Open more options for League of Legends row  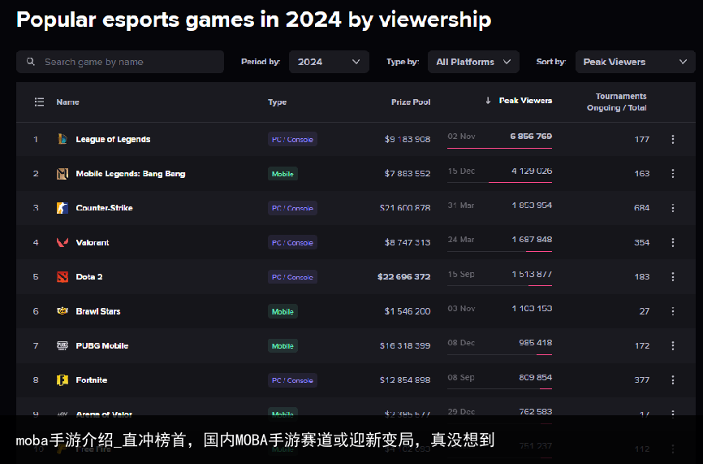tap(672, 139)
